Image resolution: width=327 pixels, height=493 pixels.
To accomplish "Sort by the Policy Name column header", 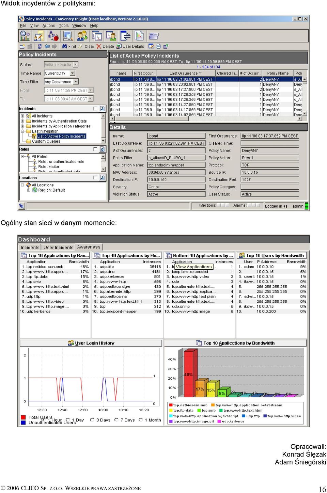I will 278,73.
